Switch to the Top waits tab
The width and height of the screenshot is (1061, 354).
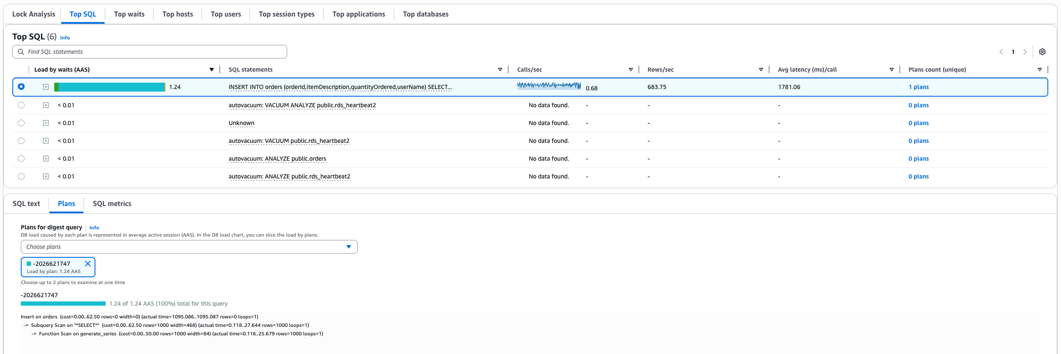click(129, 14)
